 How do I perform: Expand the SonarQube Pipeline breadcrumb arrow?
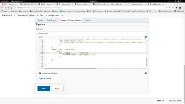click(x=37, y=15)
